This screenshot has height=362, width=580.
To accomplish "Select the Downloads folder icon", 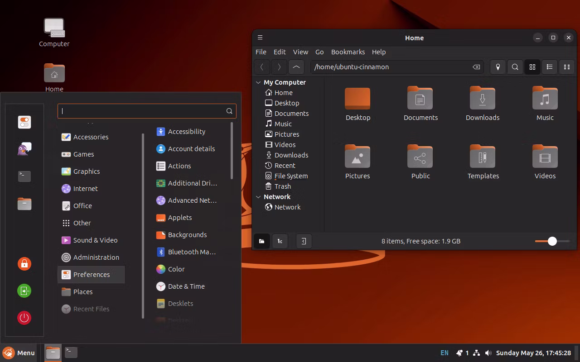I will point(483,98).
